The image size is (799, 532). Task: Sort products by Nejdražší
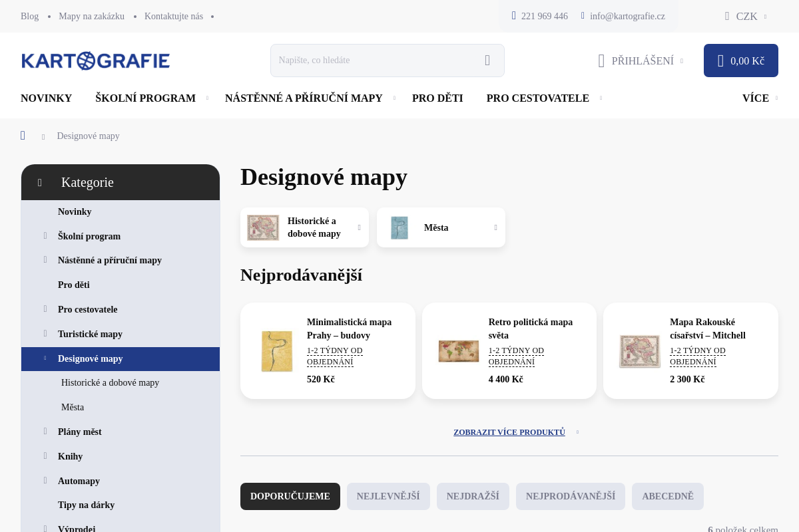pyautogui.click(x=473, y=497)
